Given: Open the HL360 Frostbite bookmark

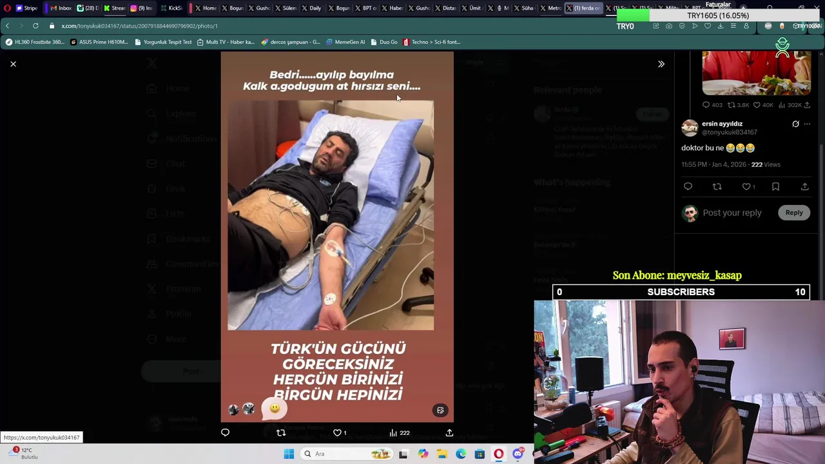Looking at the screenshot, I should (35, 42).
